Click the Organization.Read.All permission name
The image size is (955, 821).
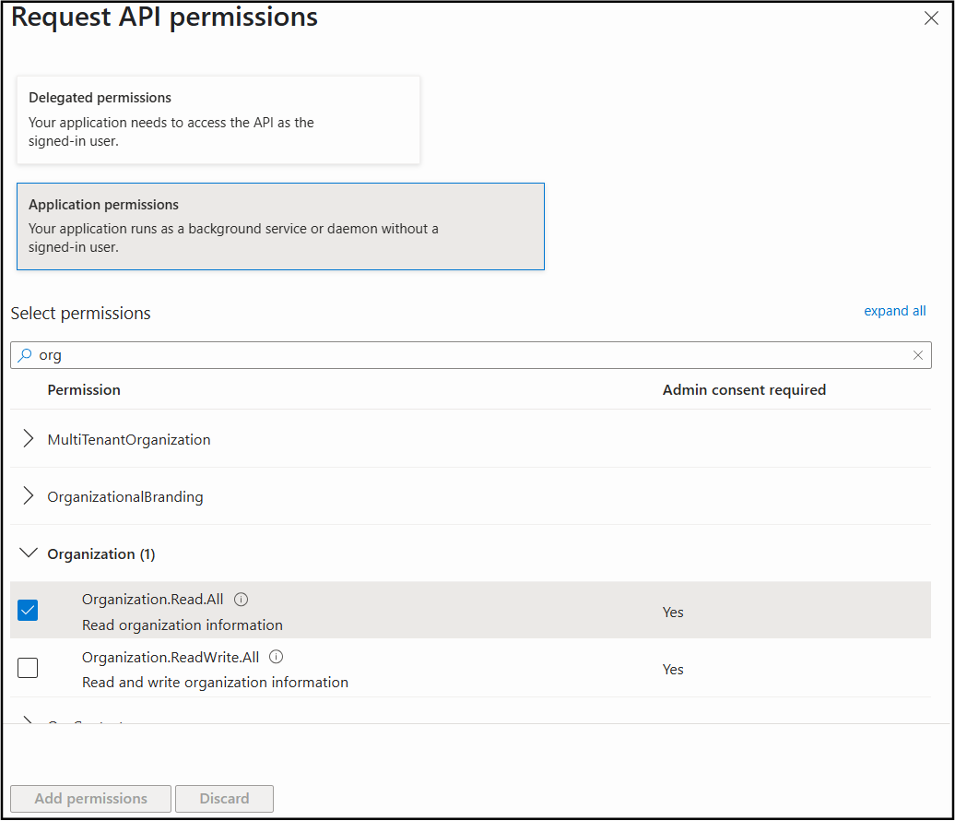(x=153, y=599)
